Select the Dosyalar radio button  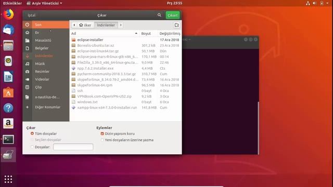pyautogui.click(x=32, y=147)
